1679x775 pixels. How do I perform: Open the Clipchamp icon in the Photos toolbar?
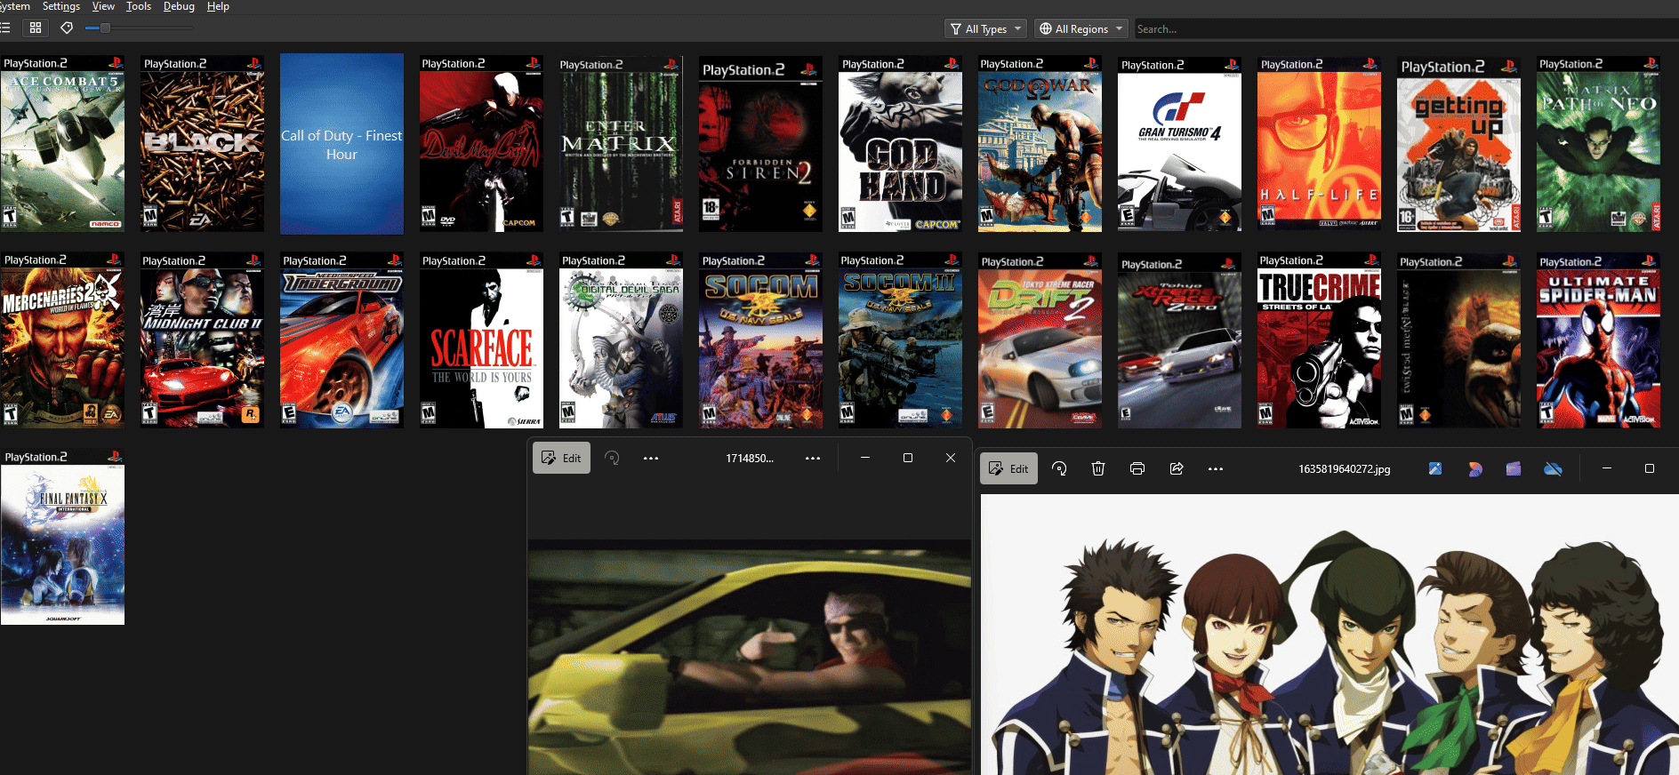(1514, 468)
